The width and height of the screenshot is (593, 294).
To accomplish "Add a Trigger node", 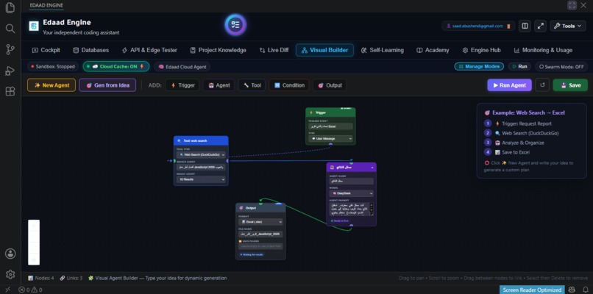I will 182,85.
